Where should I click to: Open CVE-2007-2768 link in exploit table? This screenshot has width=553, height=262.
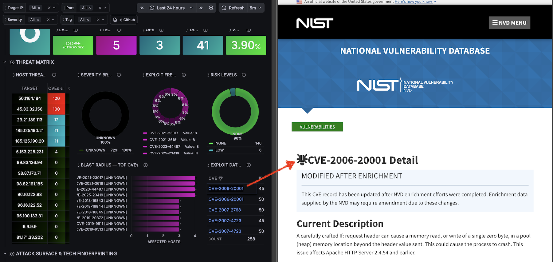point(225,210)
